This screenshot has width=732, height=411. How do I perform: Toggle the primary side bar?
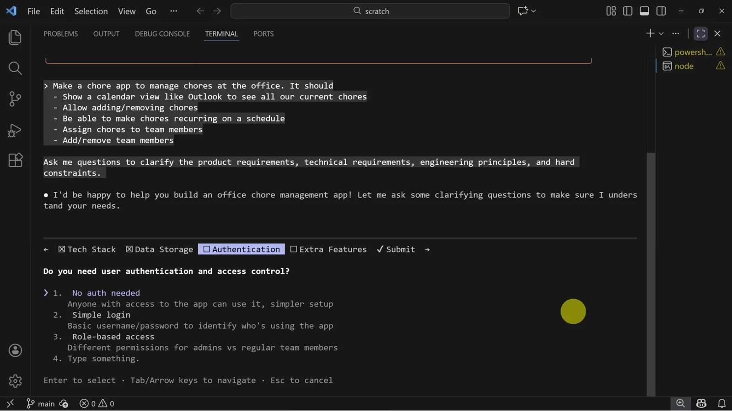point(628,11)
